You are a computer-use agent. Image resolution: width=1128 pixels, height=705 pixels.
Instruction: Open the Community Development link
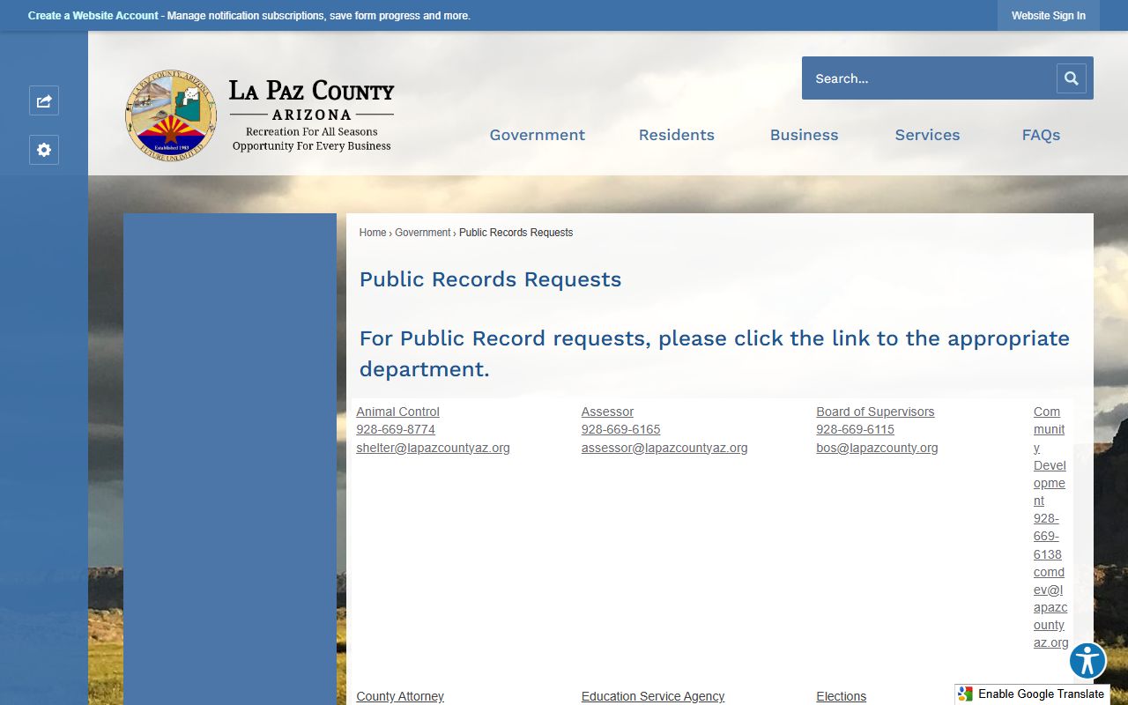(x=1050, y=456)
